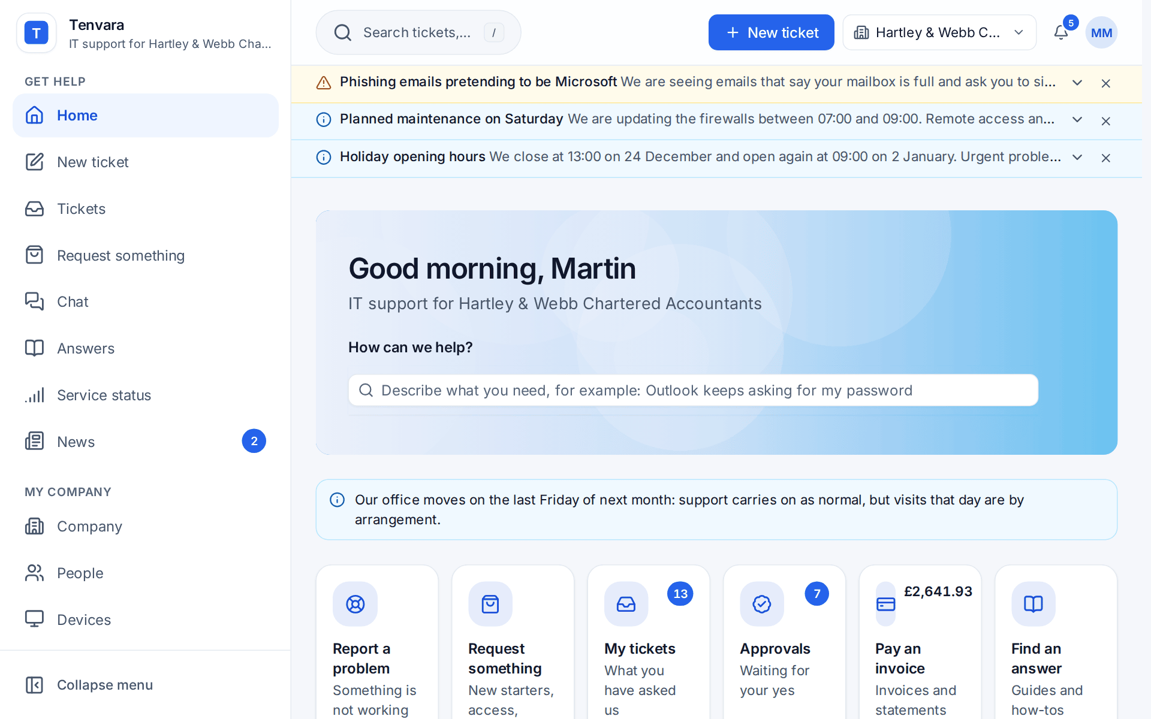Click the 13 badge on My tickets
Viewport: 1151px width, 719px height.
point(680,594)
